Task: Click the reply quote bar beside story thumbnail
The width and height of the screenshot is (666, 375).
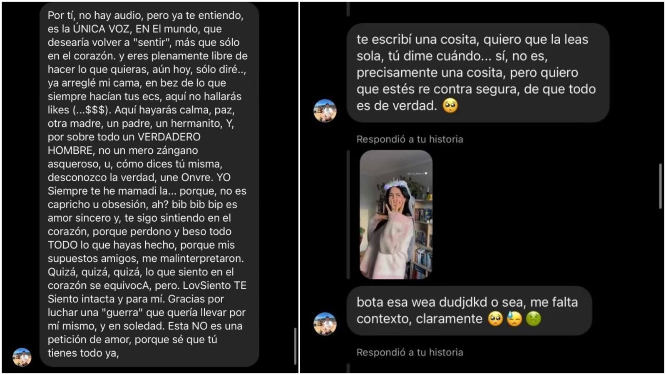Action: pos(348,215)
